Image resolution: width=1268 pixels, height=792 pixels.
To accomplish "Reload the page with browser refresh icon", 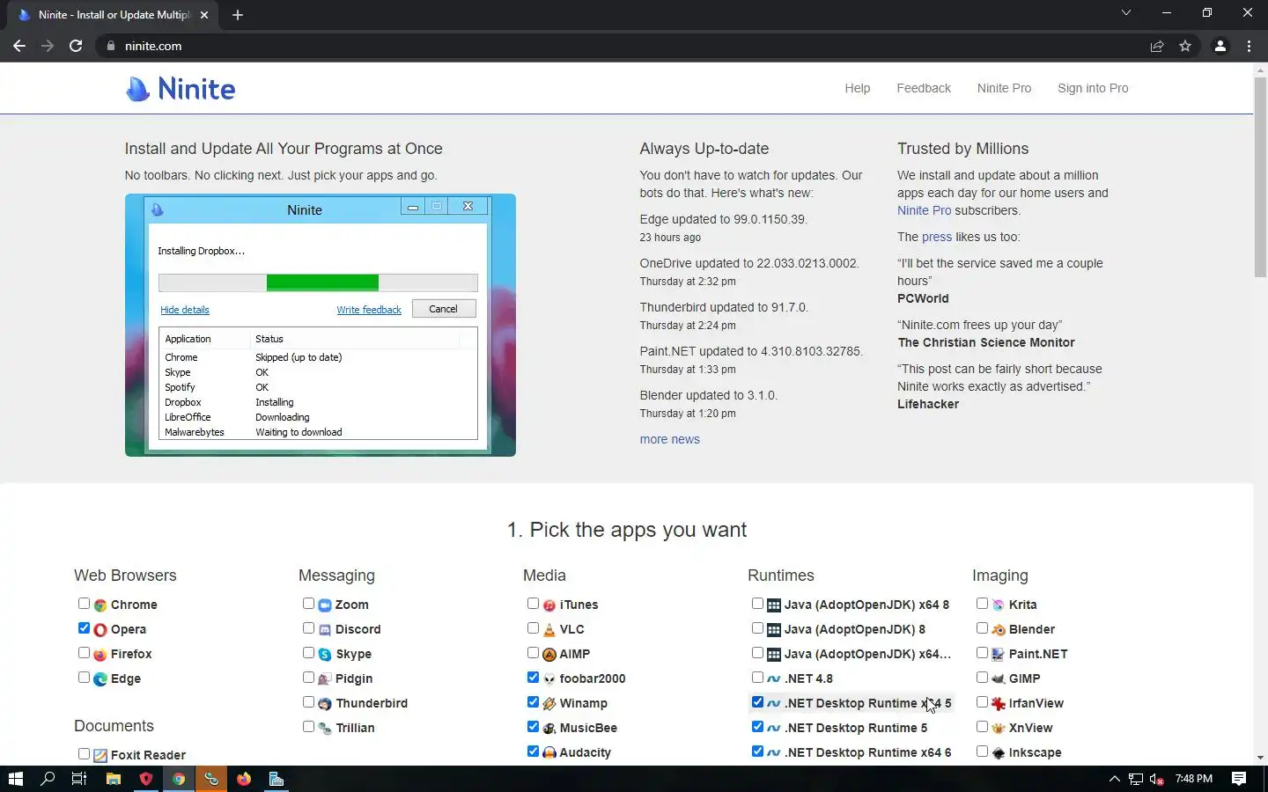I will [76, 46].
